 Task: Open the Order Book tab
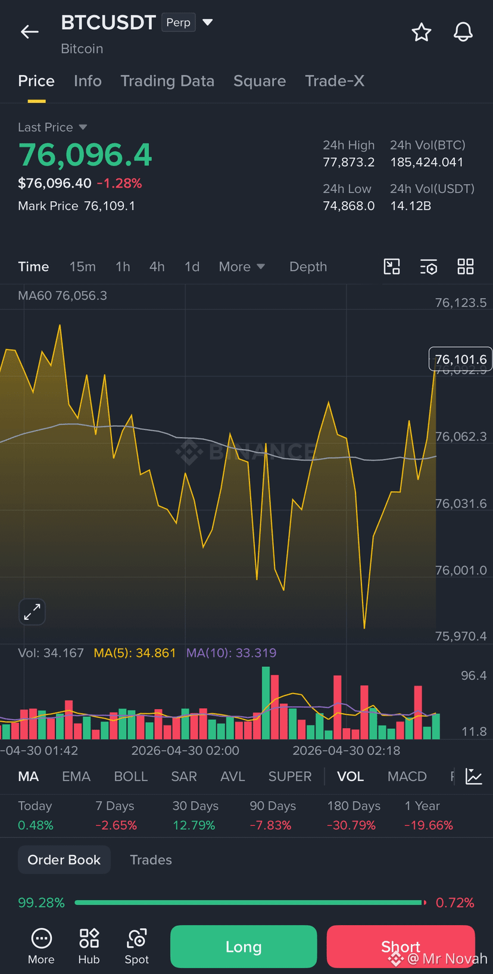64,860
